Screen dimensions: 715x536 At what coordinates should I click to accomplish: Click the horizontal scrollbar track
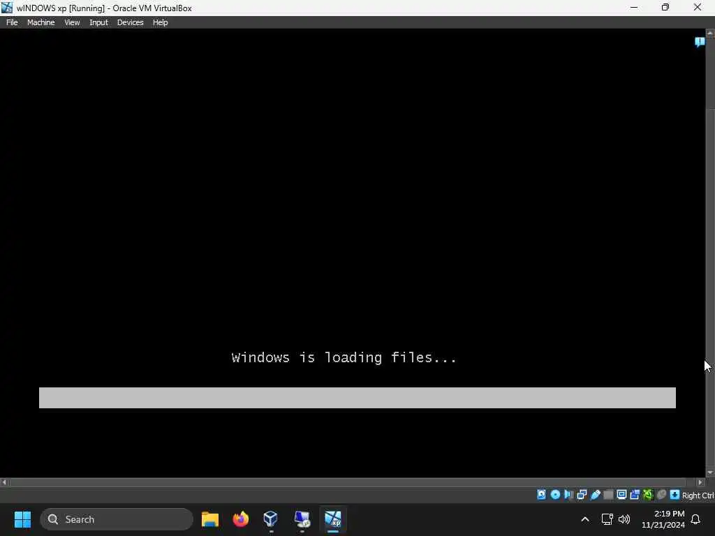pyautogui.click(x=353, y=482)
